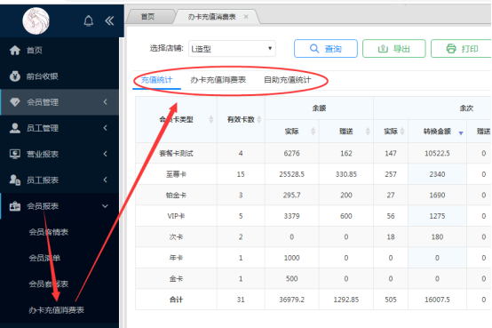Image resolution: width=492 pixels, height=328 pixels.
Task: Click the 36979.2 total balance cell
Action: (292, 300)
